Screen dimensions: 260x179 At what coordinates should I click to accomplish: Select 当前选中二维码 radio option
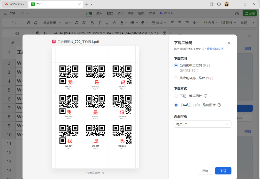click(x=176, y=65)
